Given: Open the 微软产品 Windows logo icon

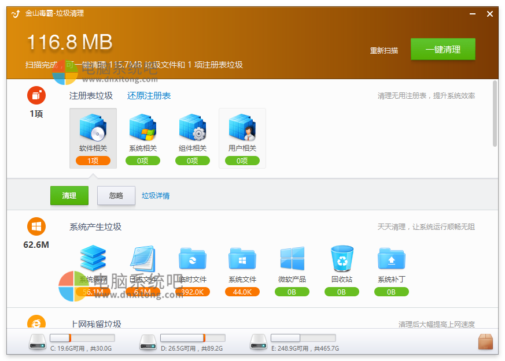Looking at the screenshot, I should click(x=292, y=258).
